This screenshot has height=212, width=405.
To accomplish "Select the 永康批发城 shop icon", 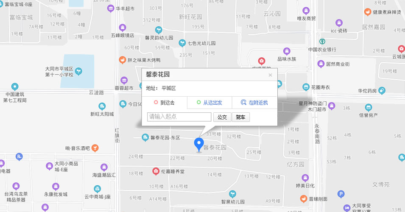I will click(x=56, y=186).
